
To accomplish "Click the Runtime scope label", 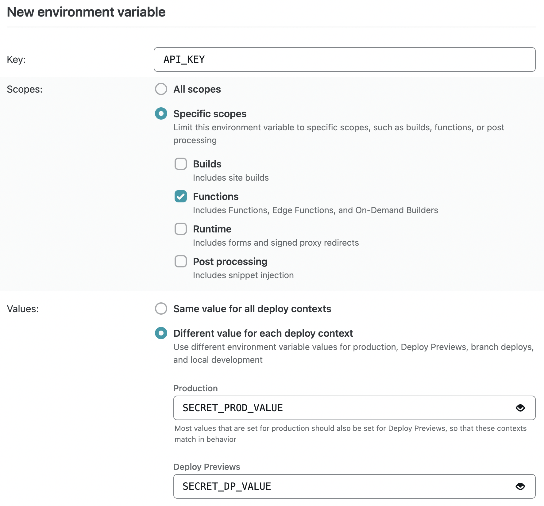I will 212,229.
